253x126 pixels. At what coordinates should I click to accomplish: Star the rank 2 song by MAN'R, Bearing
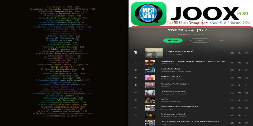(239, 62)
